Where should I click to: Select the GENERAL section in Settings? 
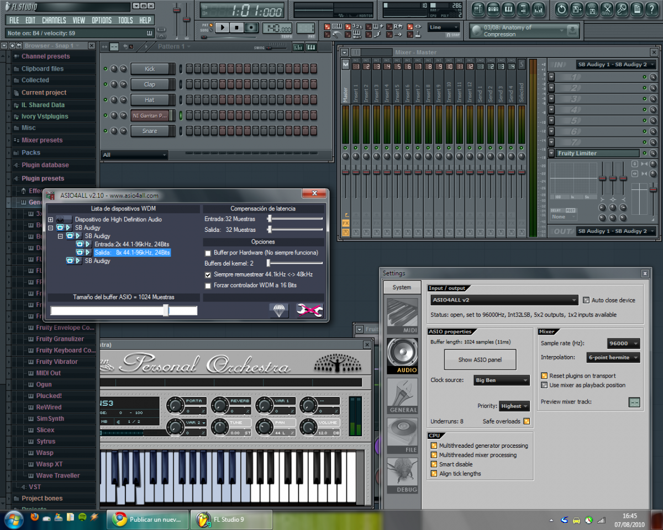pyautogui.click(x=402, y=395)
